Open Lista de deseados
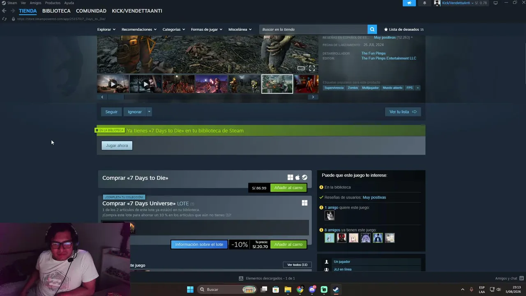Viewport: 526px width, 296px height. (x=404, y=29)
